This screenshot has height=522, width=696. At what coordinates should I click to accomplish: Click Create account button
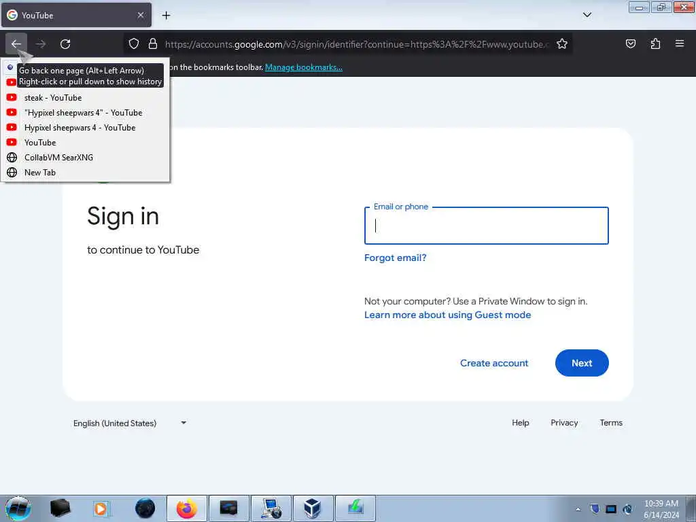[494, 363]
